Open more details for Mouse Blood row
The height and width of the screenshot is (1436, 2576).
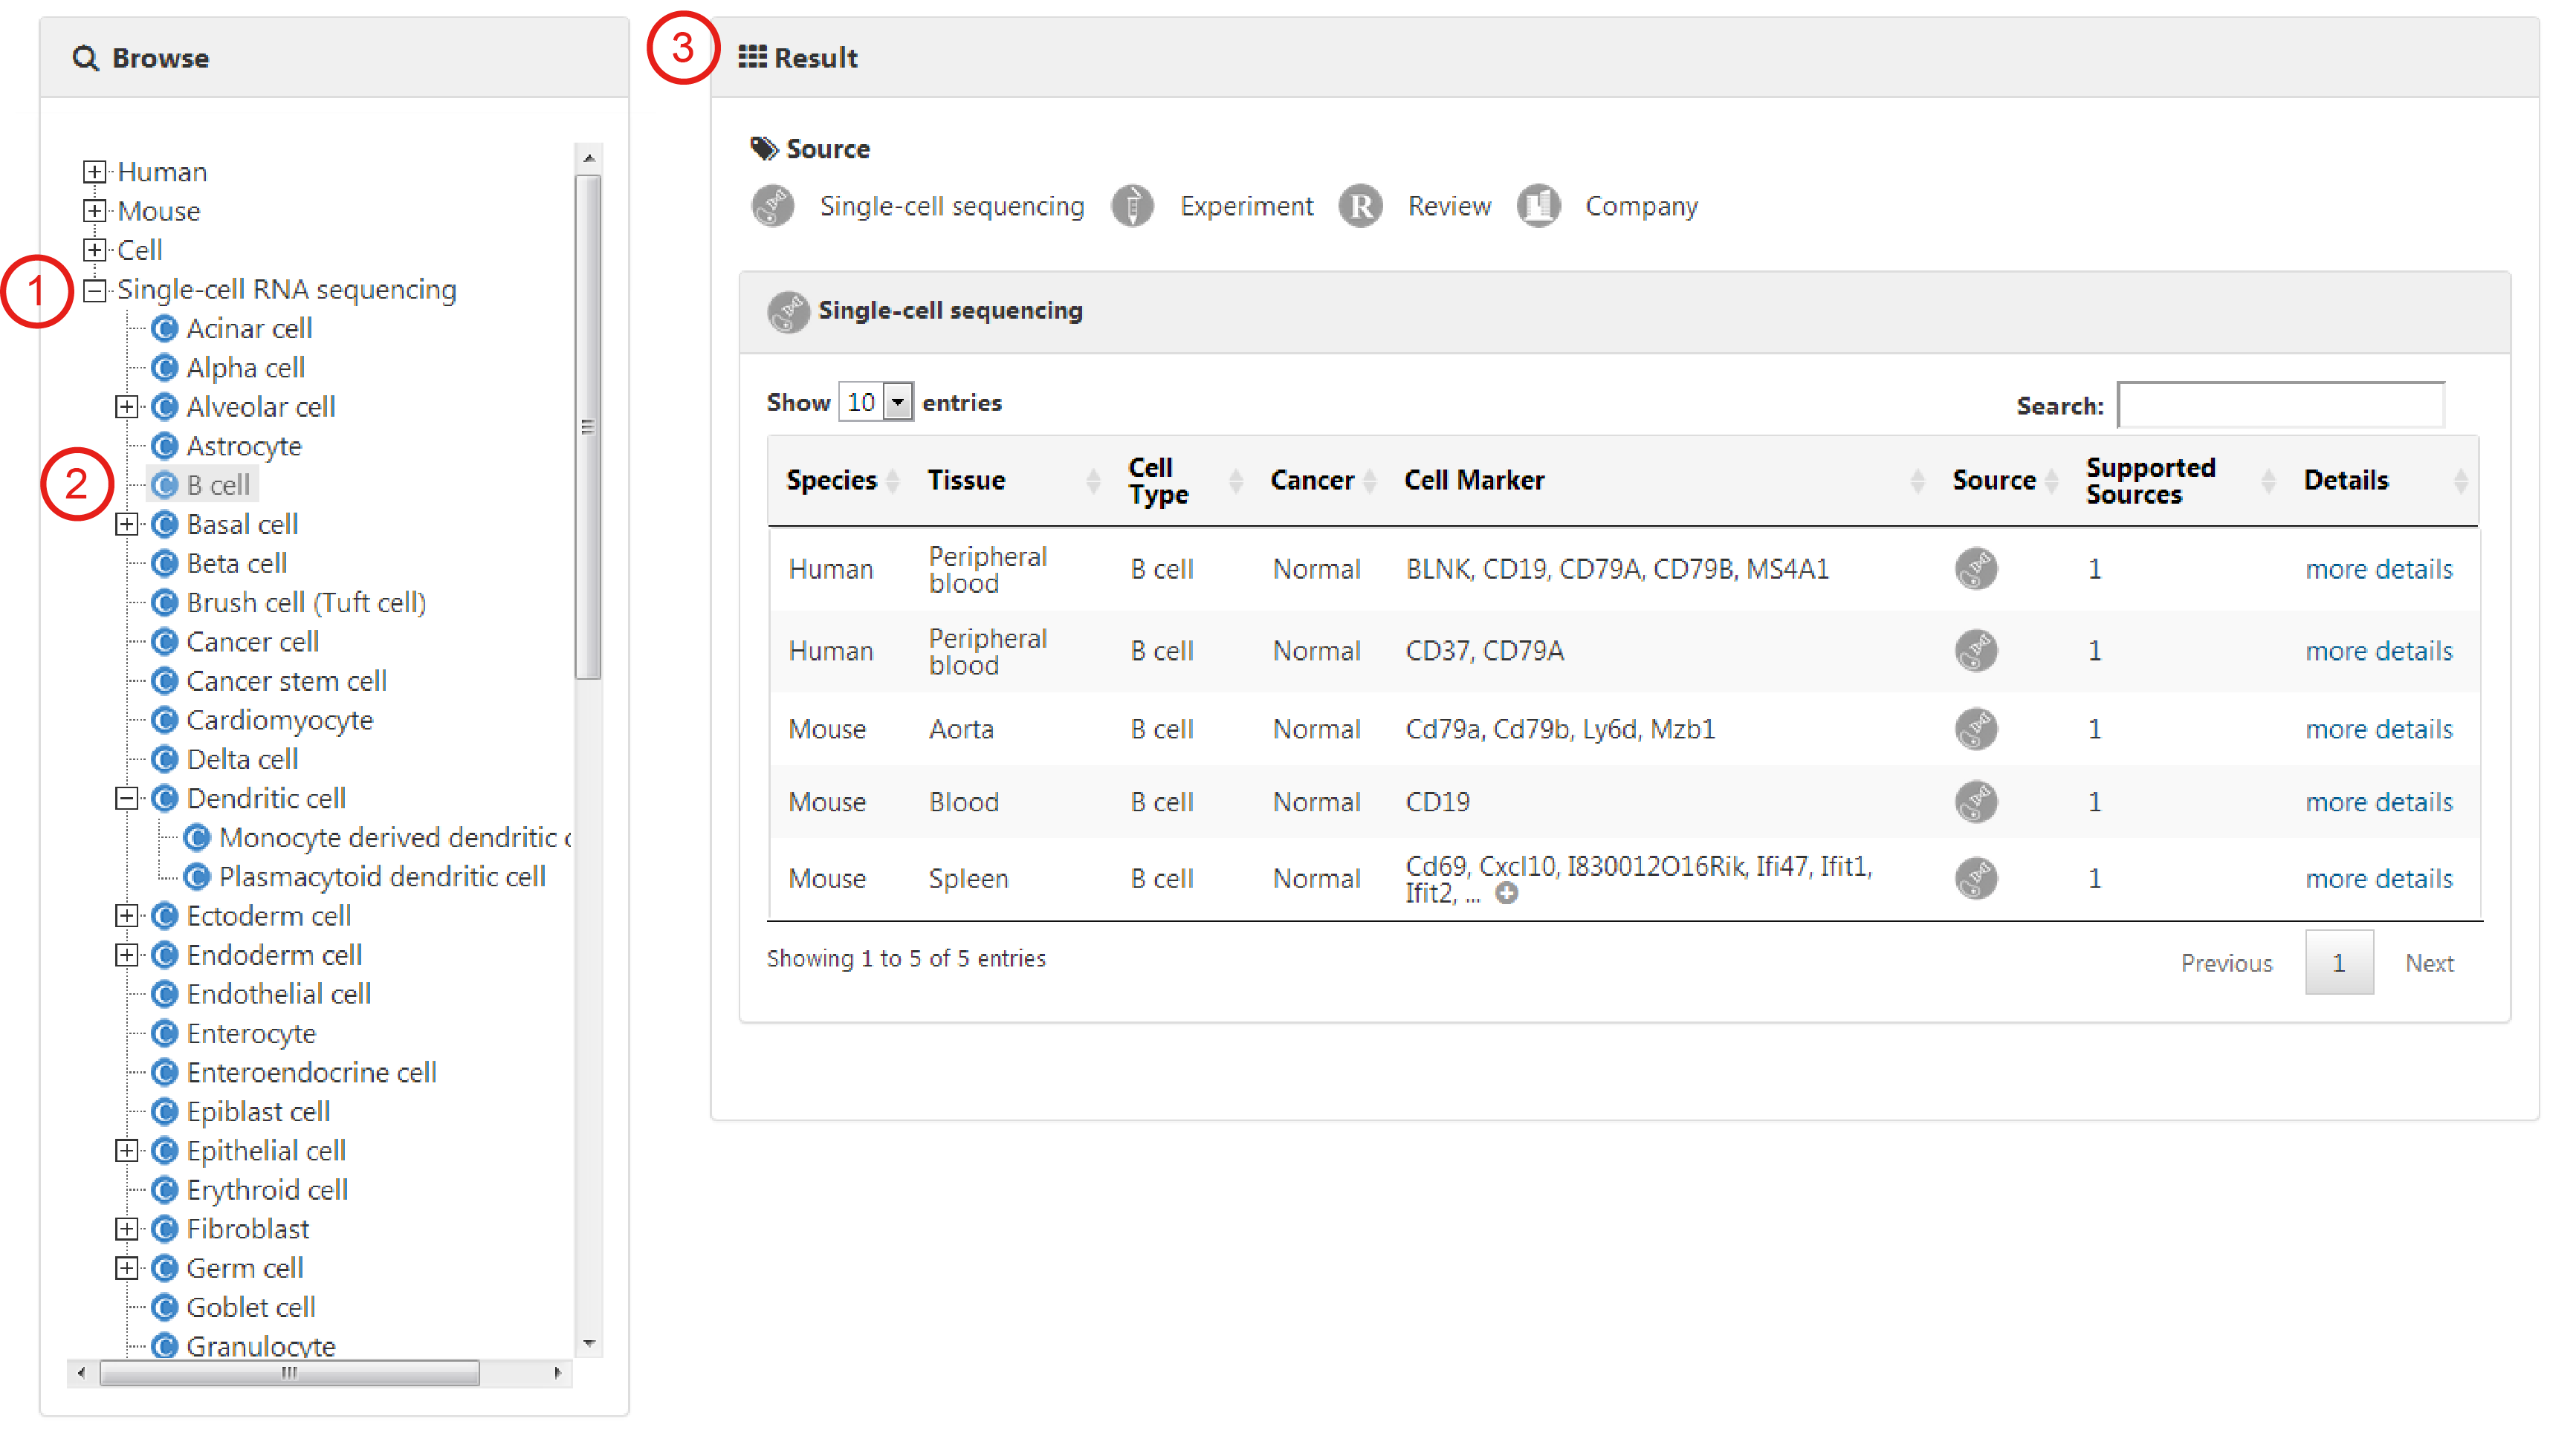2378,802
